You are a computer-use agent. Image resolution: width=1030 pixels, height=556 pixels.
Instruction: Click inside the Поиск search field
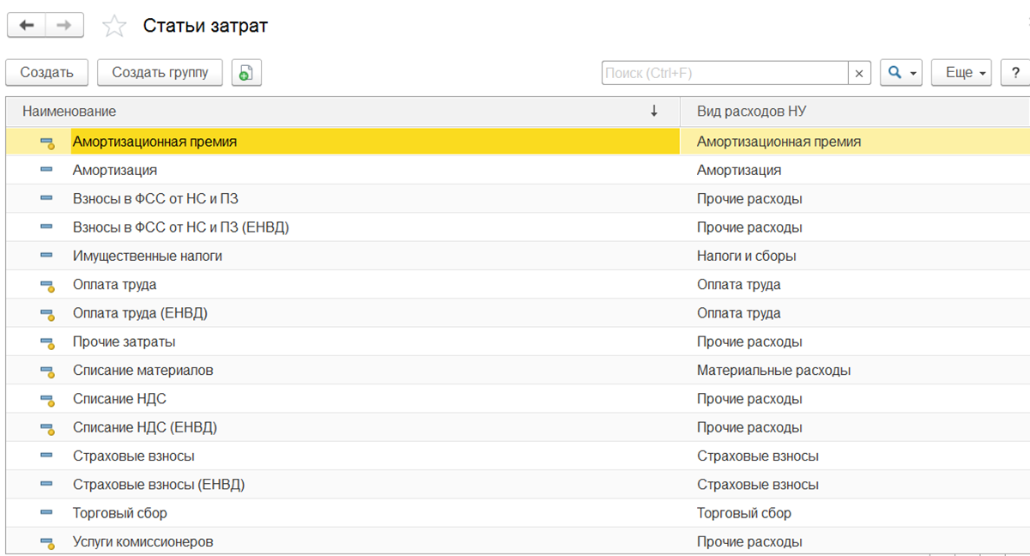tap(724, 73)
